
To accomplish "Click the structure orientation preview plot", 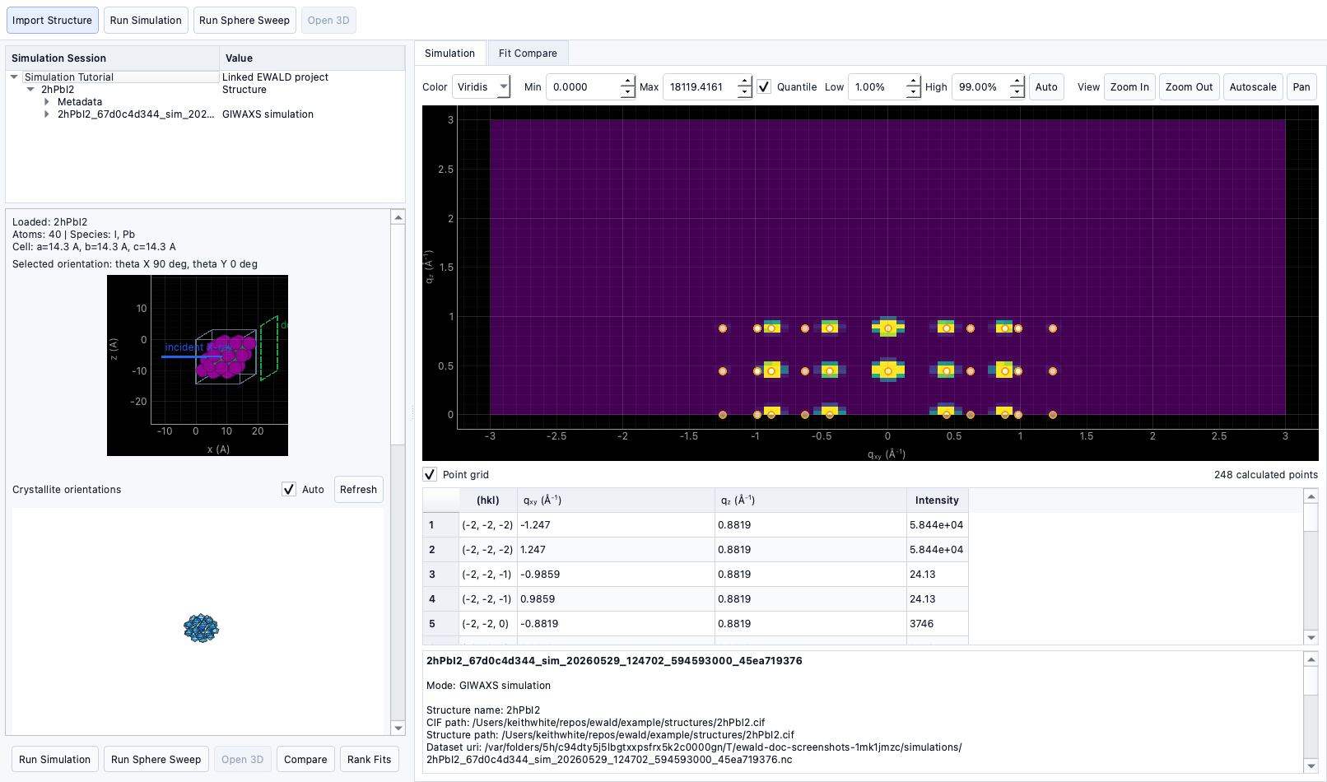I will pyautogui.click(x=198, y=365).
